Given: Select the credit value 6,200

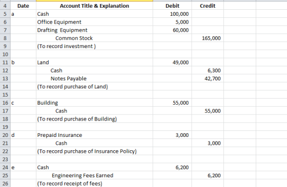Looking at the screenshot, I should click(208, 175).
